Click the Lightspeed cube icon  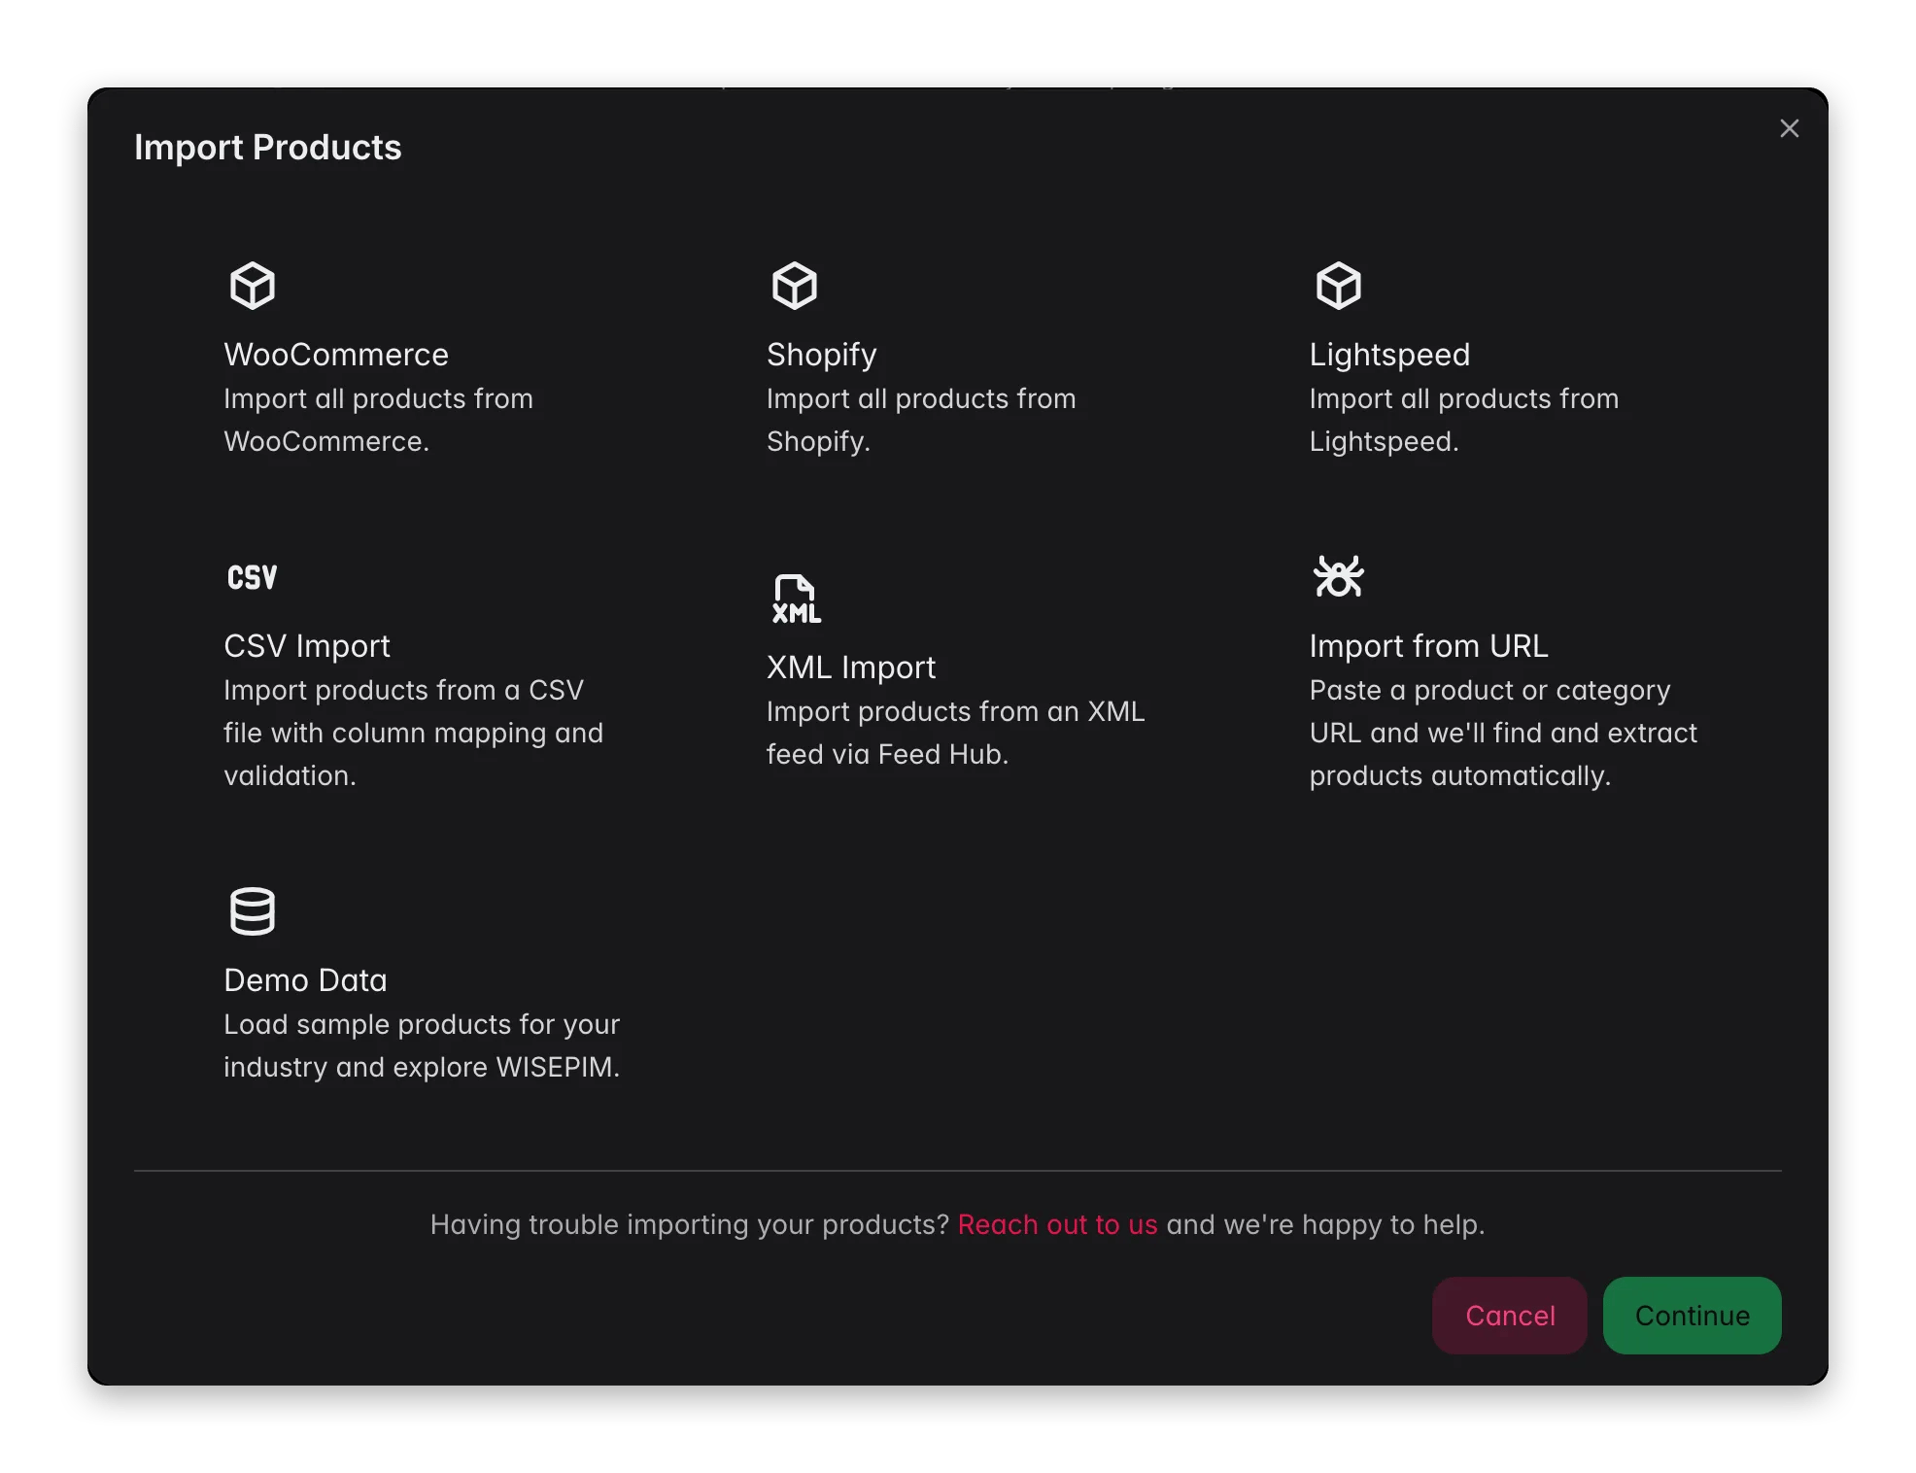coord(1338,286)
